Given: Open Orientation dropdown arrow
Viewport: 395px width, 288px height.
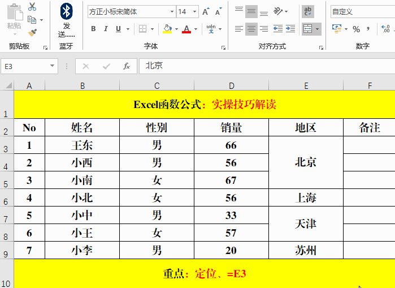Looking at the screenshot, I should click(x=286, y=11).
